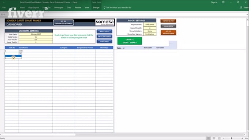Choose the highlighted dropdown list option
249x140 pixels.
(x=13, y=56)
